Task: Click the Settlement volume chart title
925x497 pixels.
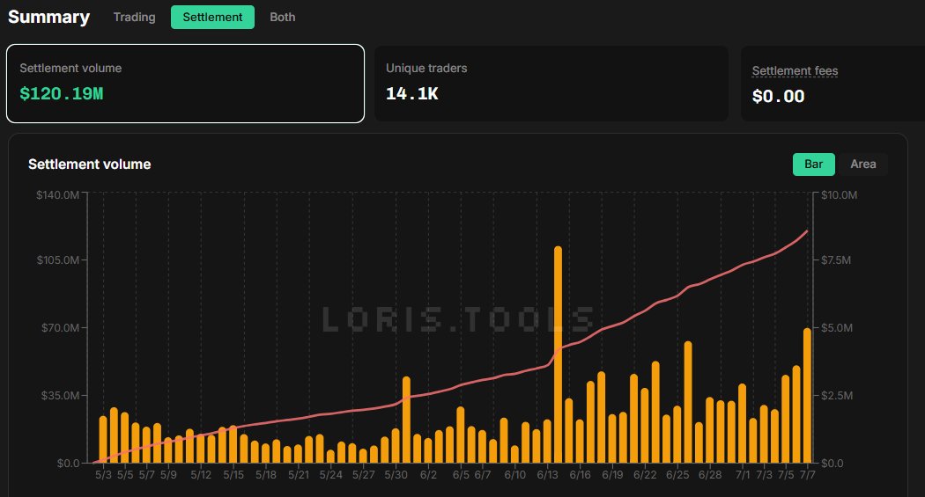Action: (x=90, y=164)
